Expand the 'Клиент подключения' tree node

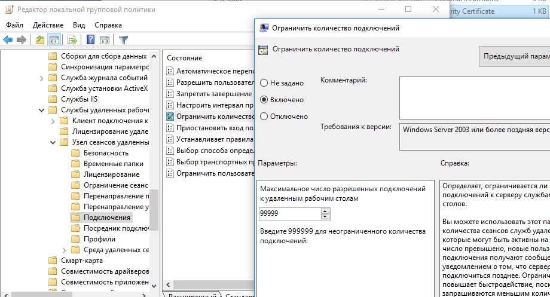(x=53, y=121)
